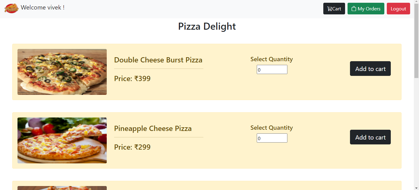Image resolution: width=419 pixels, height=190 pixels.
Task: Click the Double Cheese Burst Pizza photo
Action: point(62,72)
